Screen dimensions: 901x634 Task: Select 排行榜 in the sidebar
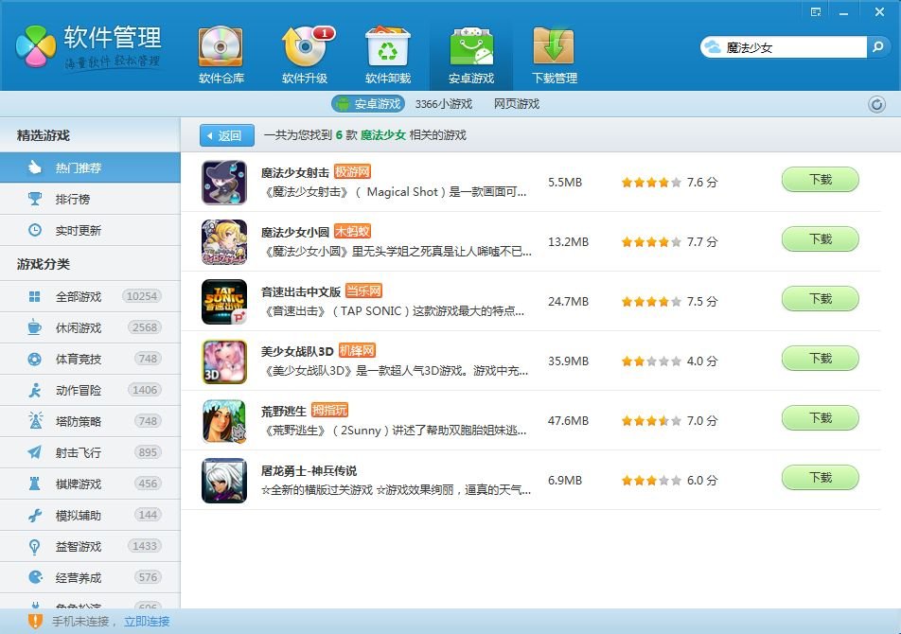[72, 200]
